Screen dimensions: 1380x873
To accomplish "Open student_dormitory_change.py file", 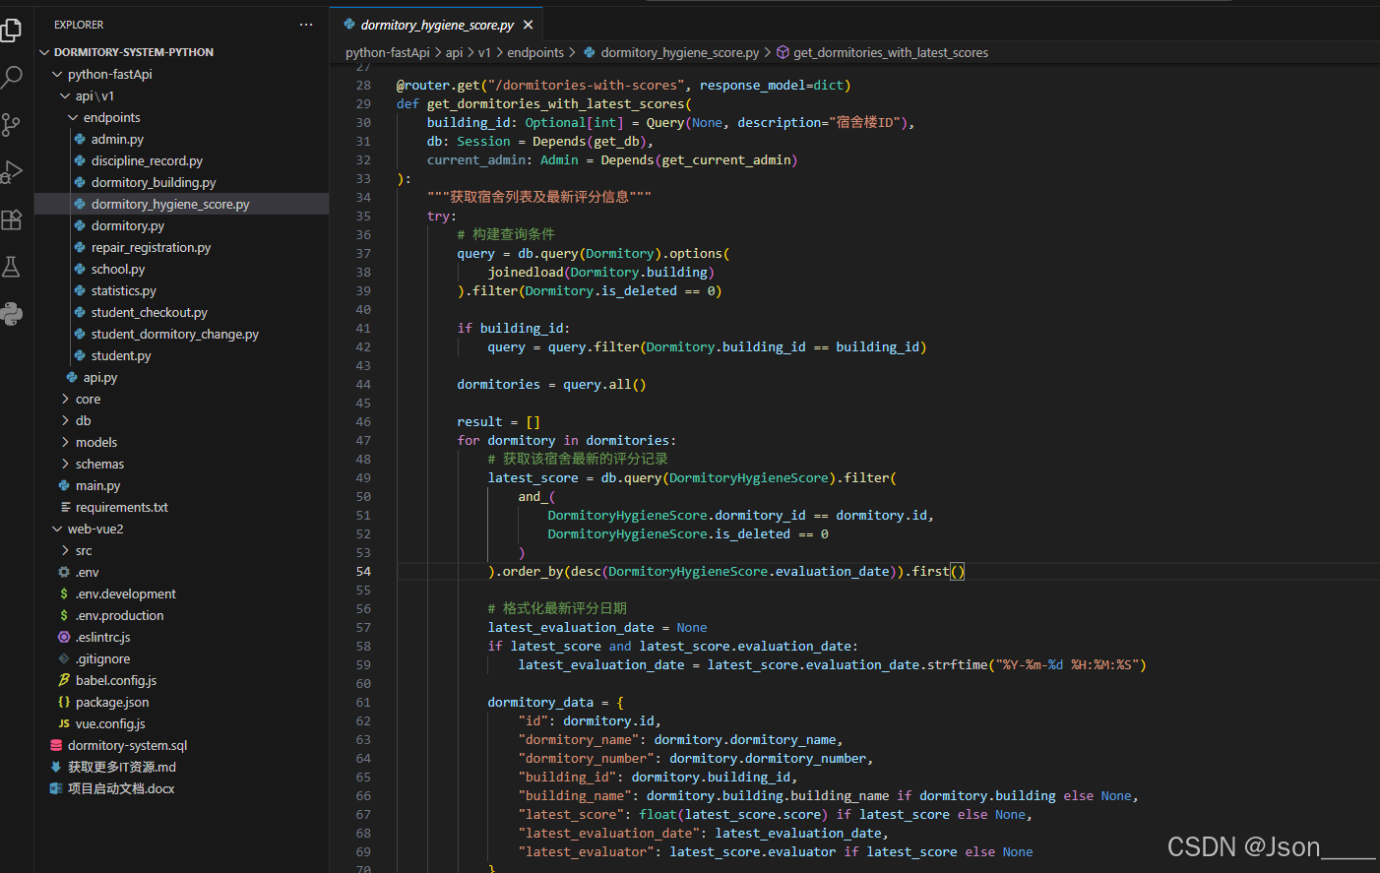I will pyautogui.click(x=182, y=334).
